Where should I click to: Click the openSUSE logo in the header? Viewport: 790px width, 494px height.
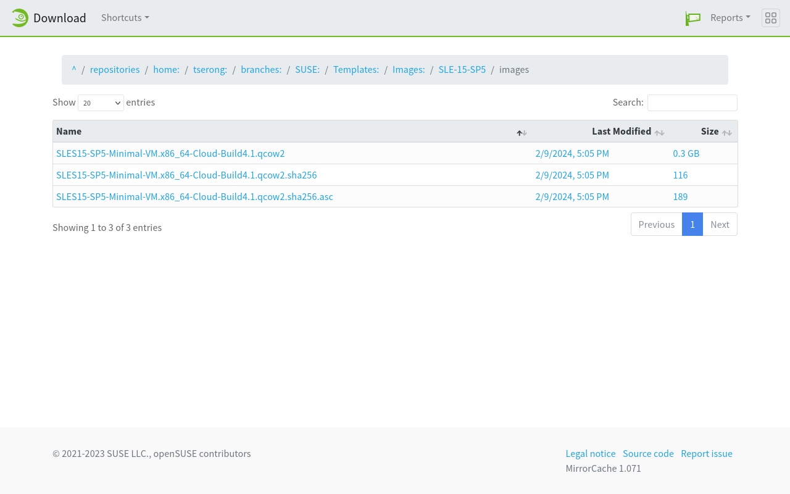(x=19, y=17)
